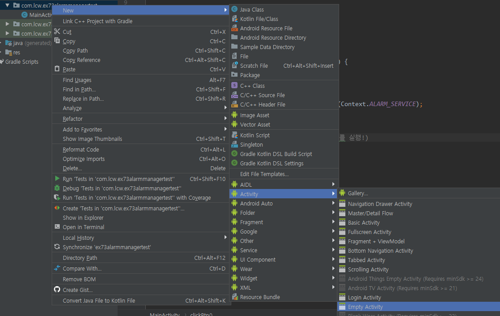Image resolution: width=500 pixels, height=316 pixels.
Task: Click the GitHub Create Gist icon
Action: click(x=57, y=290)
